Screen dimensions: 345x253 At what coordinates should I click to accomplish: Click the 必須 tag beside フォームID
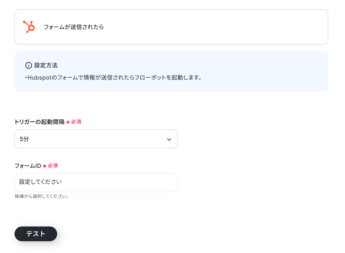53,166
